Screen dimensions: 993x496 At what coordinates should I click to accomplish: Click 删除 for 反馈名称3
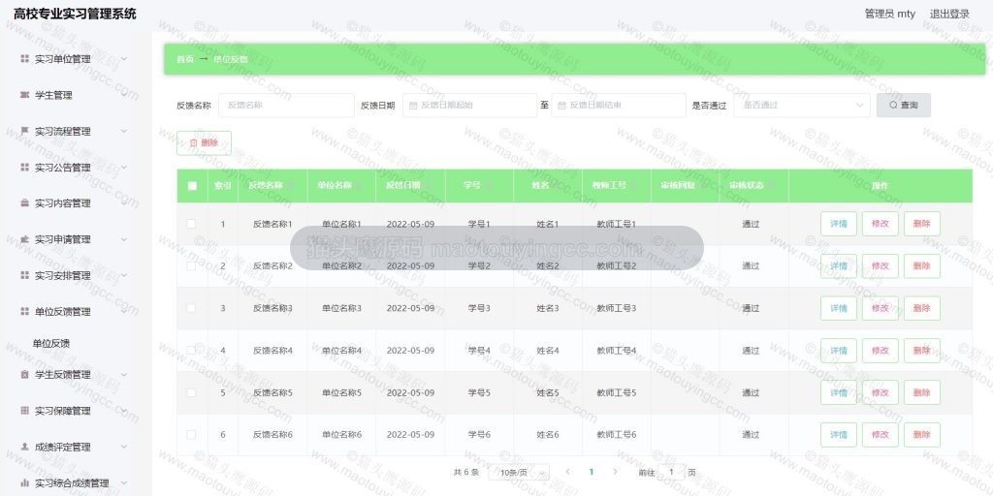(922, 308)
